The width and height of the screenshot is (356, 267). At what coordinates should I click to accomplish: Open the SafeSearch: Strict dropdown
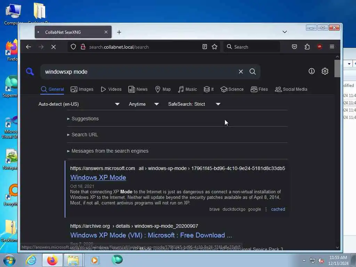(194, 104)
